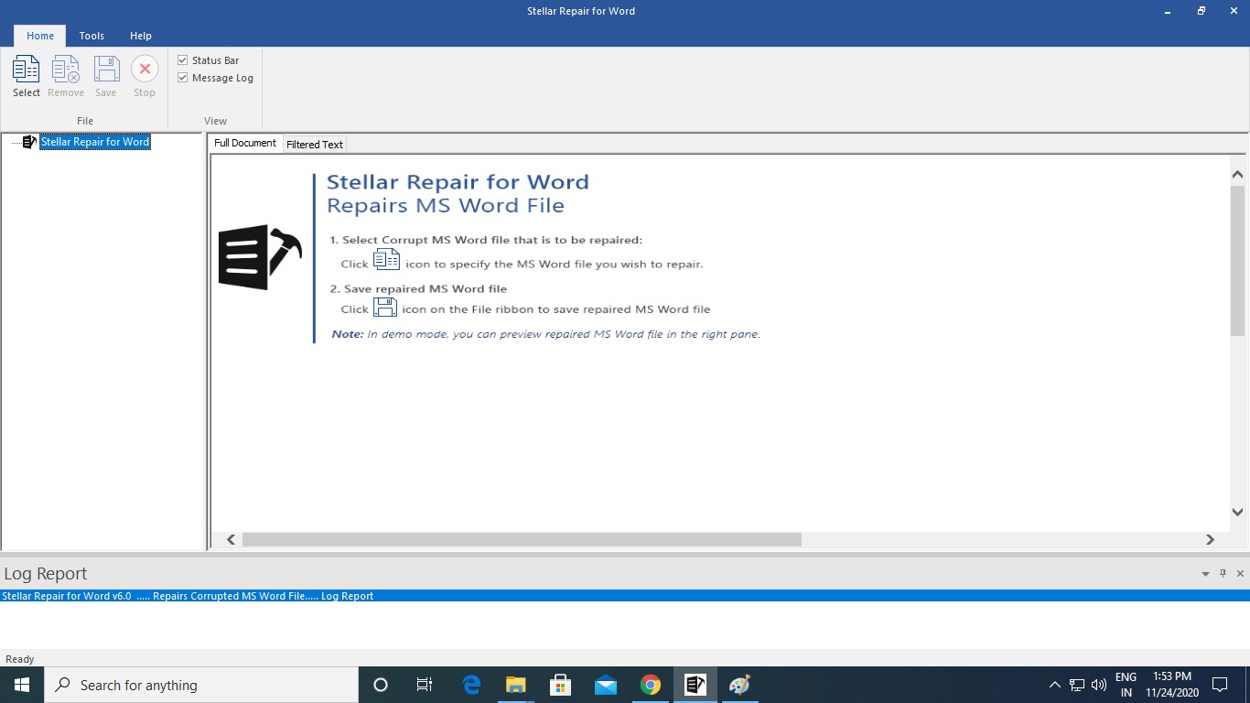Select the Stellar Repair for Word tree node
Image resolution: width=1250 pixels, height=703 pixels.
(95, 142)
